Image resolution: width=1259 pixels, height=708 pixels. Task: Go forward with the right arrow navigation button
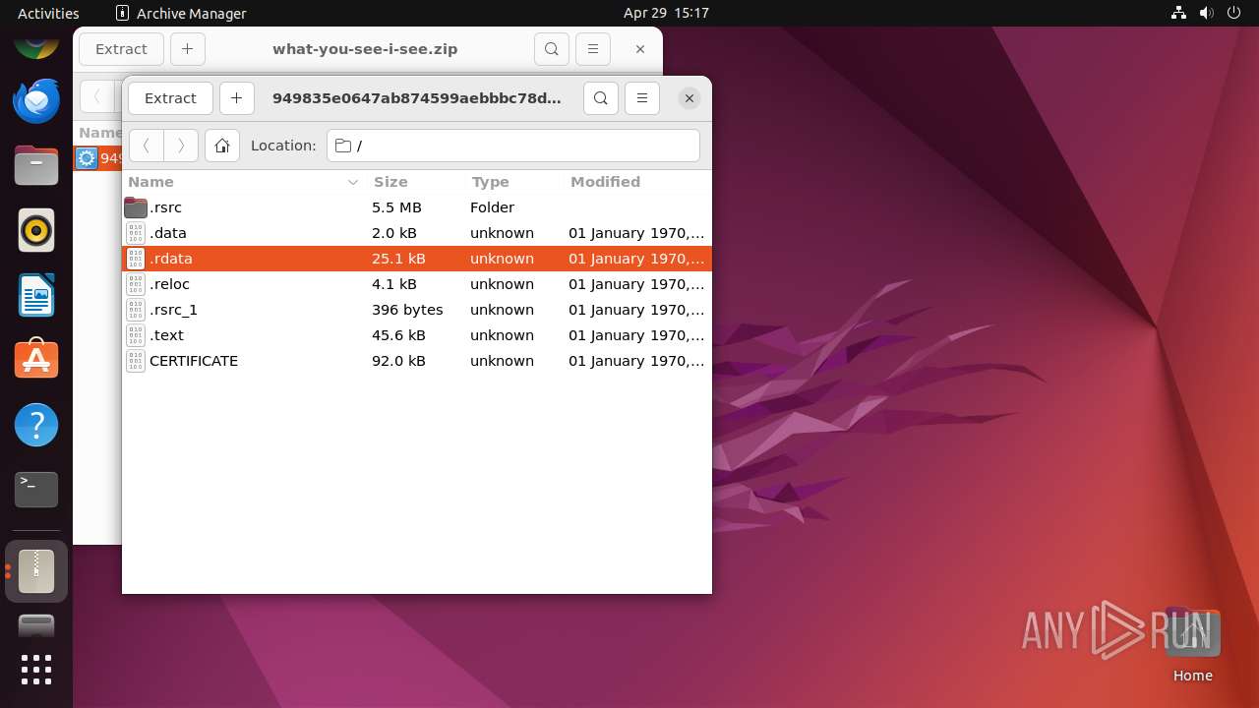pyautogui.click(x=181, y=146)
